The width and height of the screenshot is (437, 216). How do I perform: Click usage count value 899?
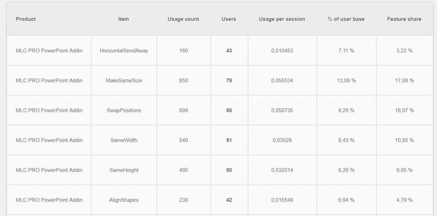click(x=184, y=110)
